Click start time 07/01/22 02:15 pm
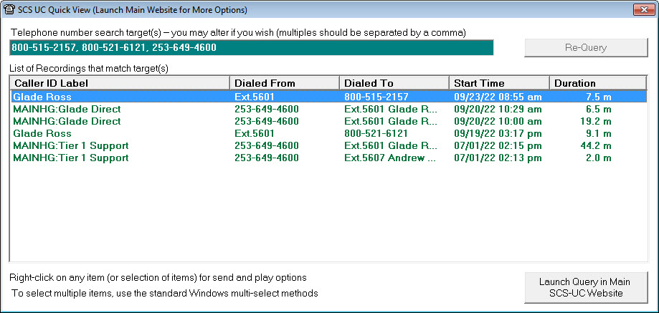Image resolution: width=659 pixels, height=313 pixels. pyautogui.click(x=498, y=145)
